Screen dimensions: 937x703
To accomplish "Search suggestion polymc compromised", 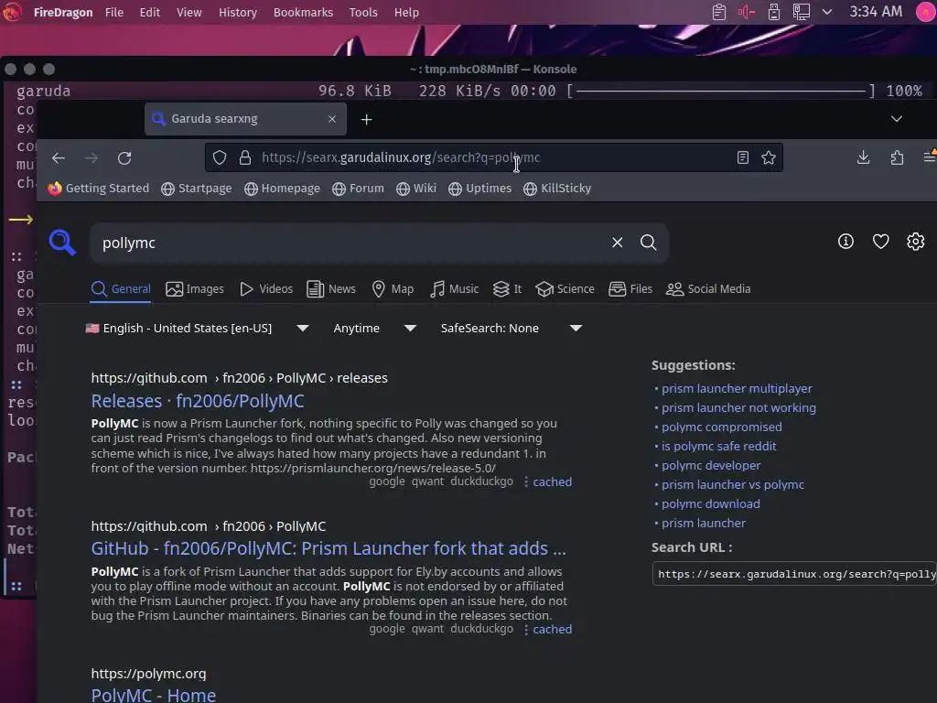I will coord(721,427).
